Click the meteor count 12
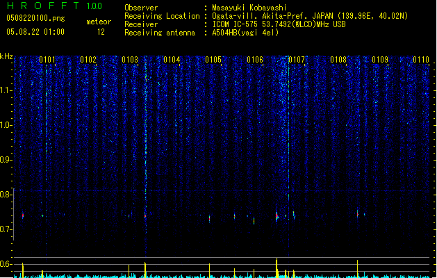 pos(101,32)
